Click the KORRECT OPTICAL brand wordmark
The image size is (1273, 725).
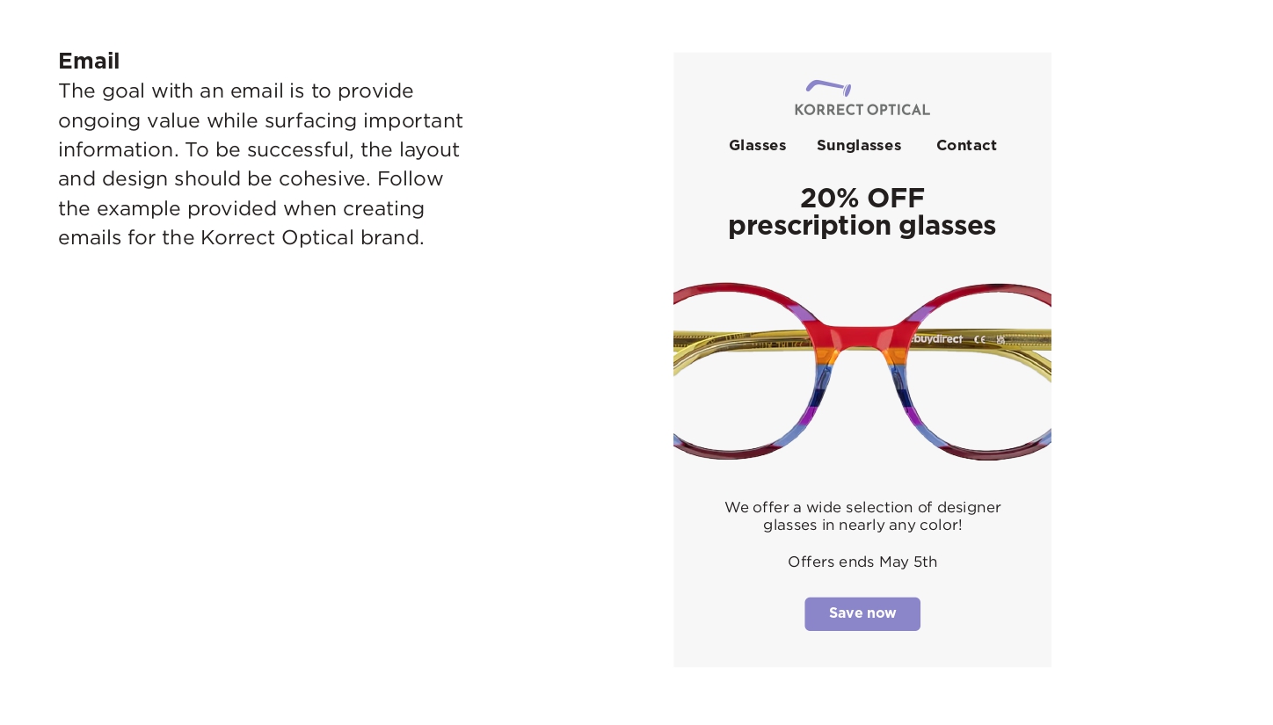click(x=862, y=110)
